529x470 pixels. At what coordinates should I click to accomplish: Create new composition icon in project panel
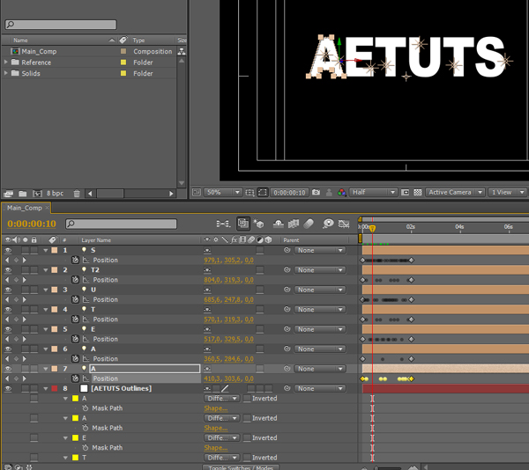37,194
